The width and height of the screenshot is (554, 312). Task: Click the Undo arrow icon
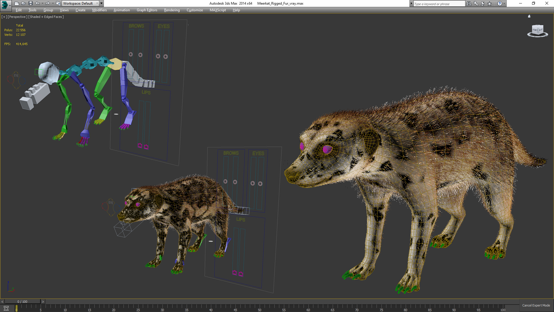37,3
